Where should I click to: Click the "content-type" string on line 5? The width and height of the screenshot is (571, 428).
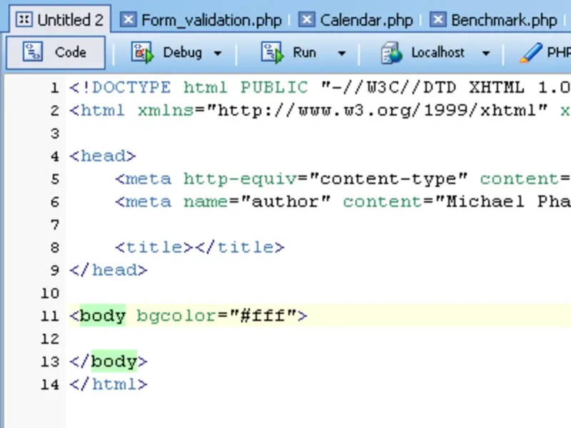click(388, 179)
